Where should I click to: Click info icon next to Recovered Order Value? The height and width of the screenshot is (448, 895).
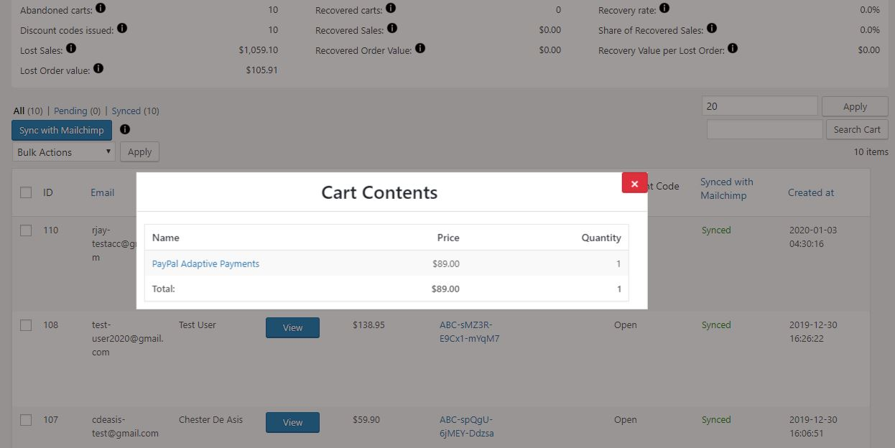(420, 49)
